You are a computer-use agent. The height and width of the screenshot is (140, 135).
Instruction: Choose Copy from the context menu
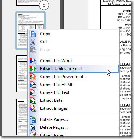click(x=74, y=34)
